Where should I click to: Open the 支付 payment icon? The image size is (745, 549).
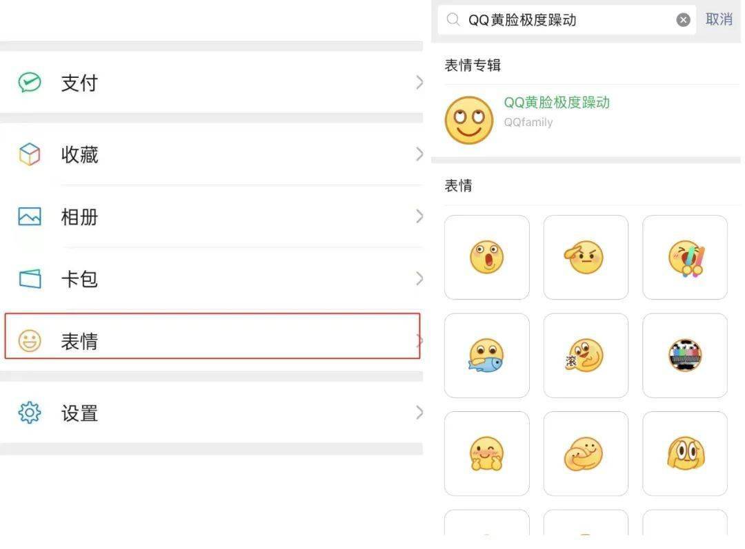pos(30,83)
